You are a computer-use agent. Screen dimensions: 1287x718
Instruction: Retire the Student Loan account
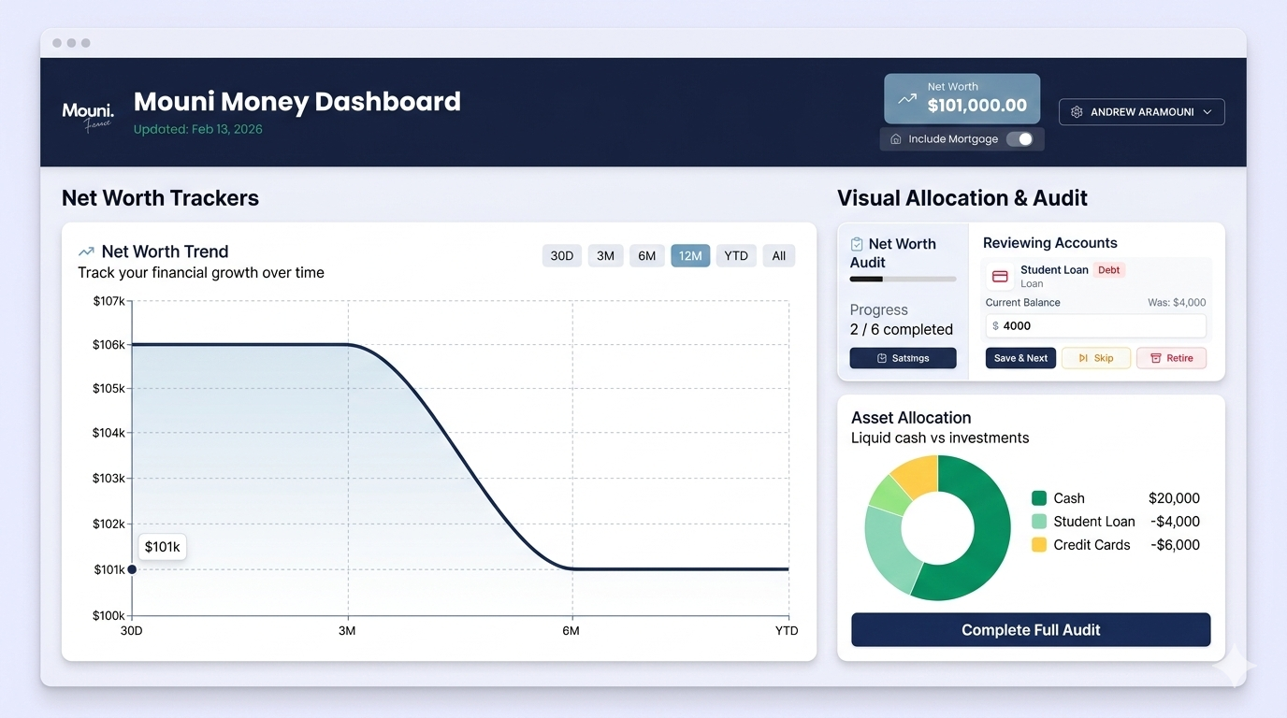[1171, 358]
